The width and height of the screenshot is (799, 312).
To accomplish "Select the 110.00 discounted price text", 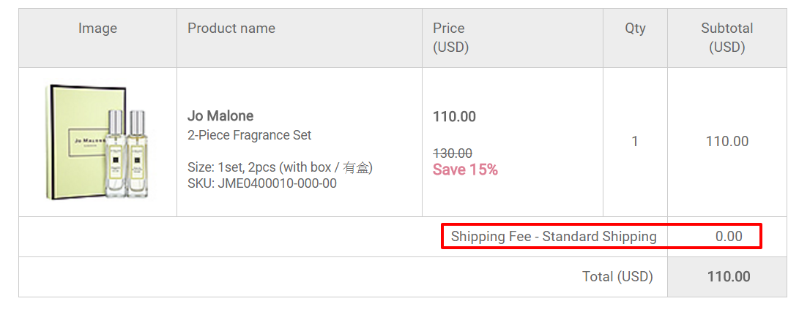I will point(454,116).
